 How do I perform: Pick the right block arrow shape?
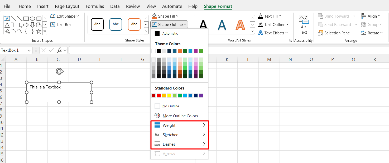tap(26, 25)
